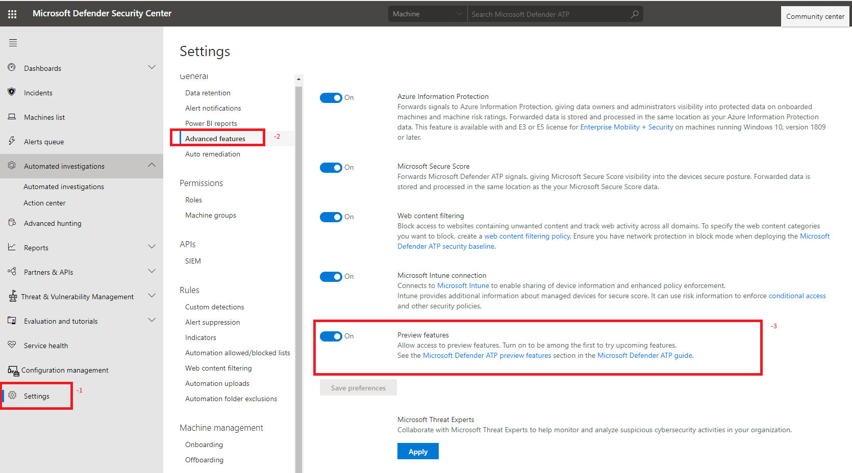Screen dimensions: 852x473
Task: Click Apply for Microsoft Threat Experts
Action: click(x=418, y=452)
